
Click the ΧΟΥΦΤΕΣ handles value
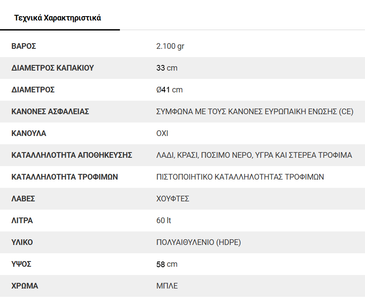click(x=173, y=199)
